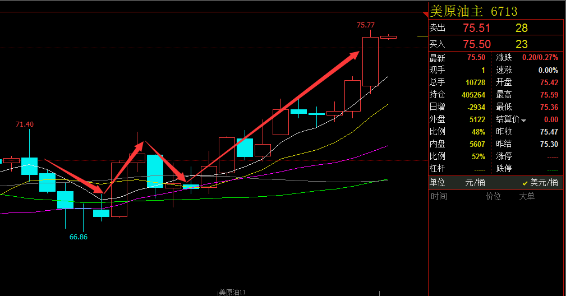The image size is (566, 296).
Task: Click the yellow checkmark beside 美元/桶
Action: 525,183
